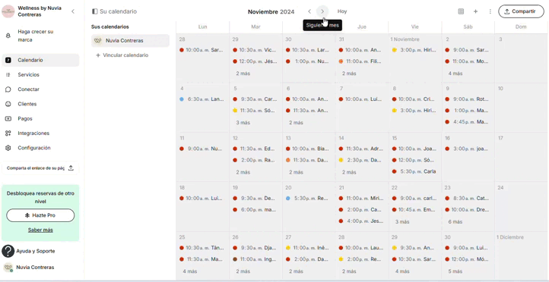Click the Wellness by Nuvia Contreras logo

click(8, 11)
